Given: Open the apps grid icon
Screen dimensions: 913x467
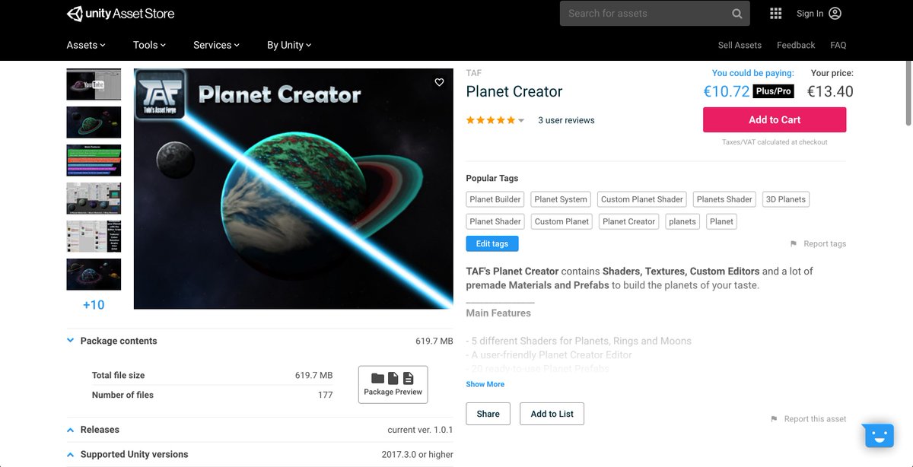Looking at the screenshot, I should click(776, 14).
